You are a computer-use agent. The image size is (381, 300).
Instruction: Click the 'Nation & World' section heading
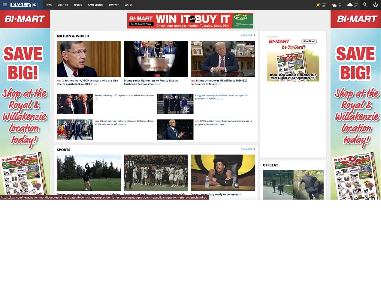pyautogui.click(x=73, y=36)
